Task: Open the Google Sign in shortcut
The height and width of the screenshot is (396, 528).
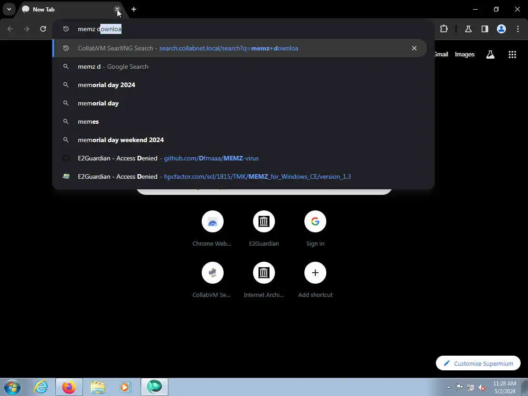Action: tap(315, 228)
